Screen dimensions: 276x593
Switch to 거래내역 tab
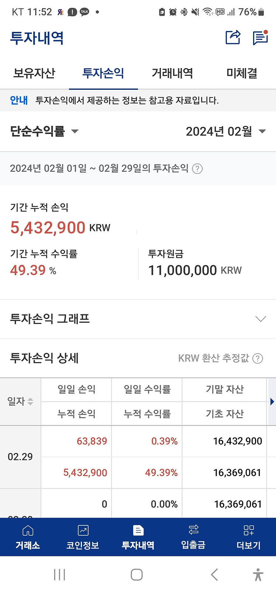click(x=172, y=73)
